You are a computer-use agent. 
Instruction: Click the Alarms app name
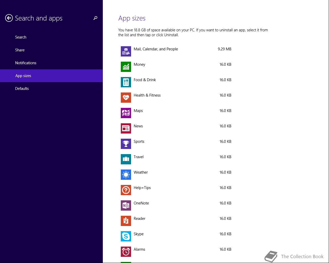click(139, 249)
